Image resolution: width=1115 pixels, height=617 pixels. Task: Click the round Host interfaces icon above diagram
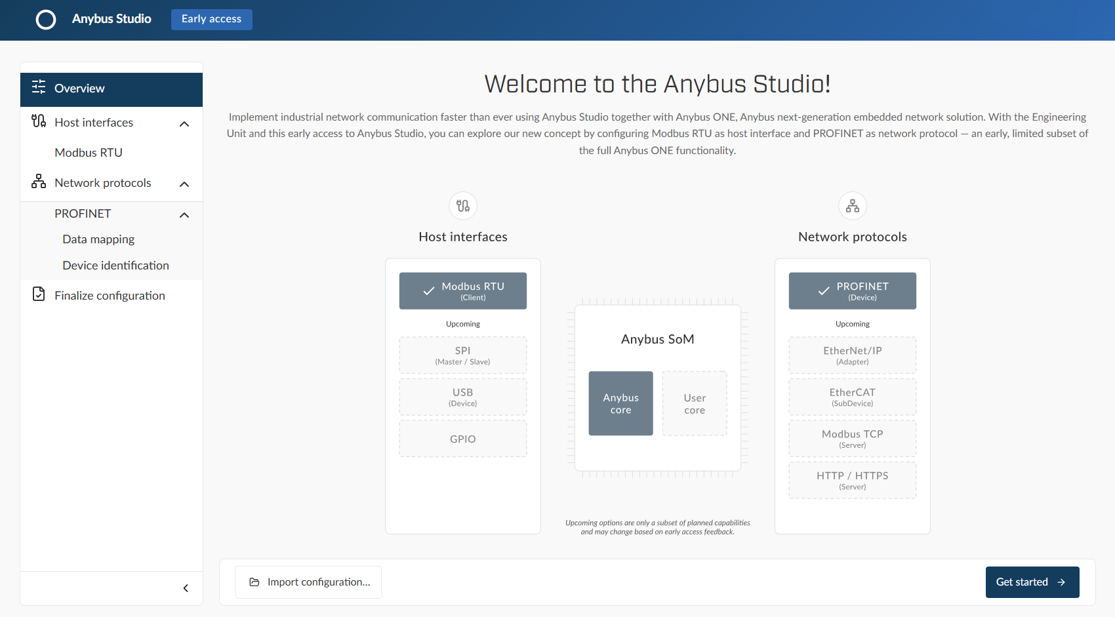[x=463, y=206]
